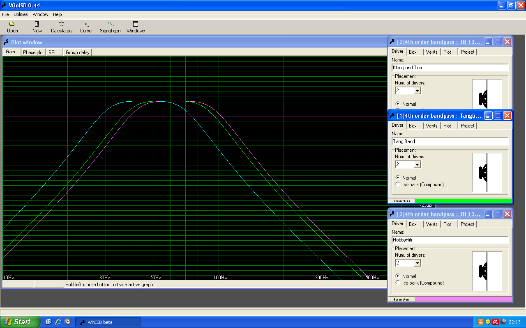
Task: Open Driver tab in HobbyHifi window
Action: point(397,223)
